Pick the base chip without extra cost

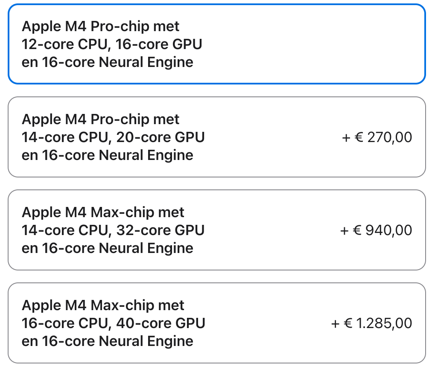[x=217, y=44]
